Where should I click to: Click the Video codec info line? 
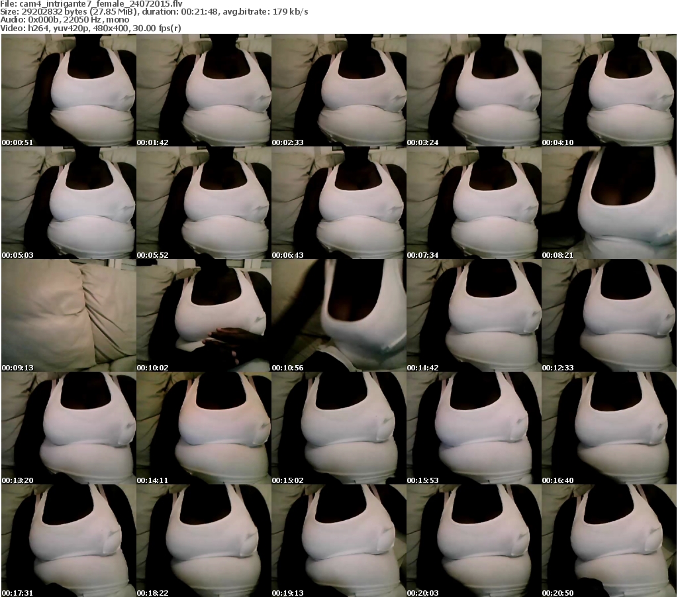point(91,28)
